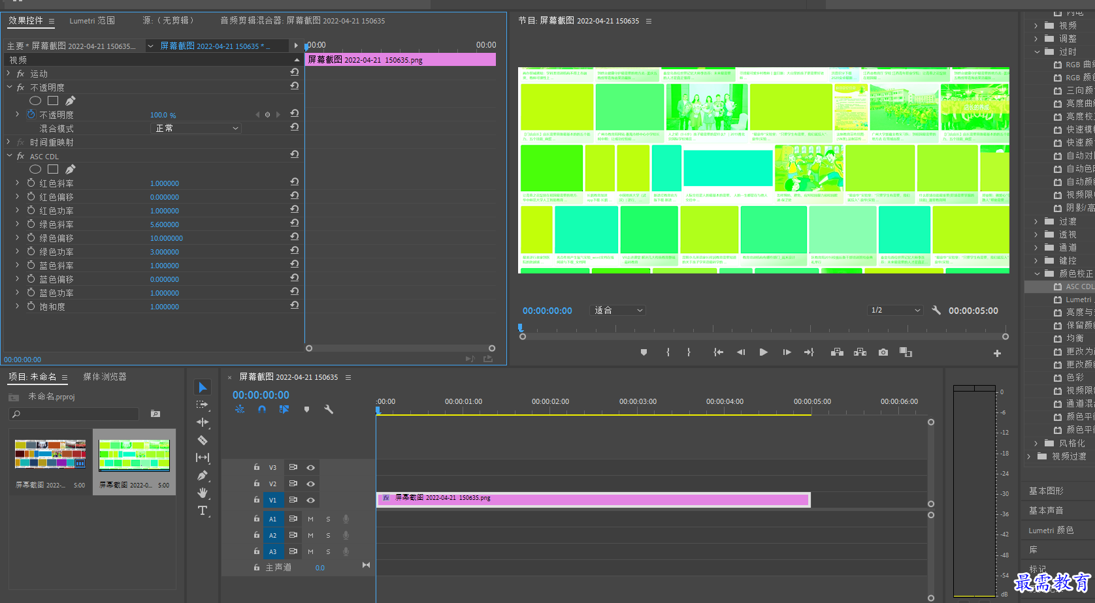Select the Type tool
Viewport: 1095px width, 603px height.
pos(203,510)
